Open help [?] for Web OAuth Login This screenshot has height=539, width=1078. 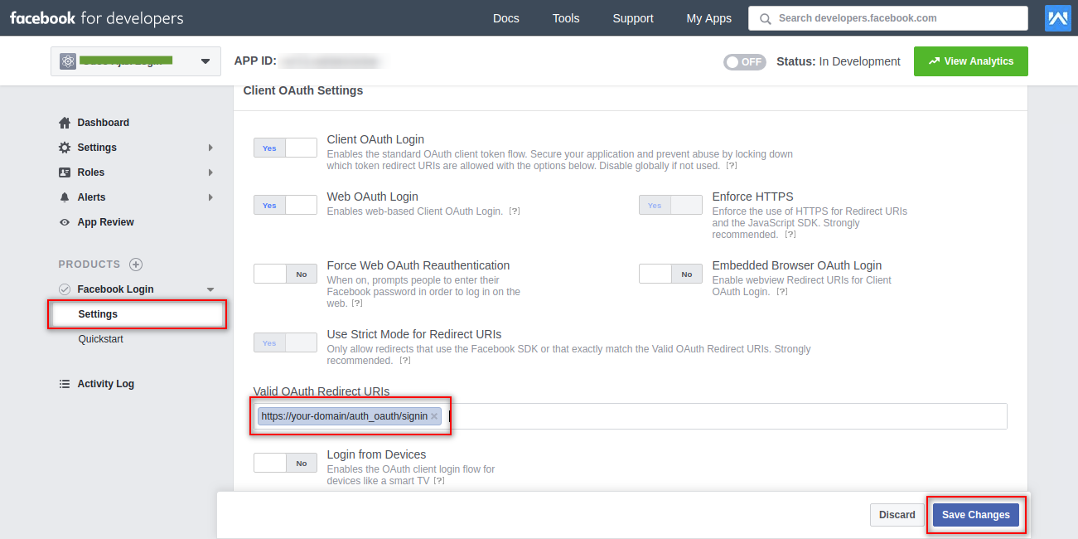tap(515, 211)
